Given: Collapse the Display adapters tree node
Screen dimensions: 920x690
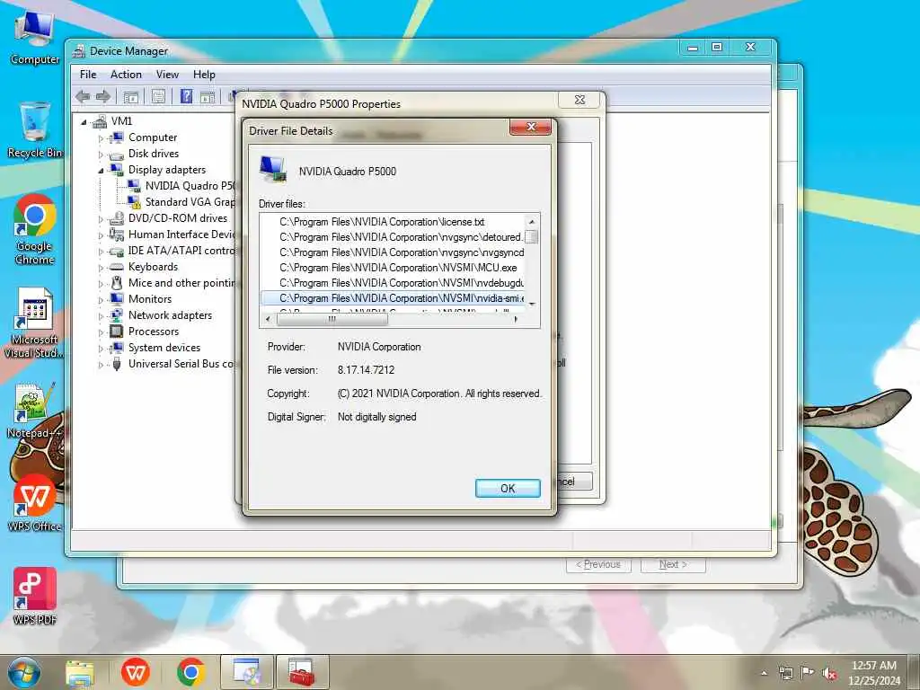Looking at the screenshot, I should 101,171.
